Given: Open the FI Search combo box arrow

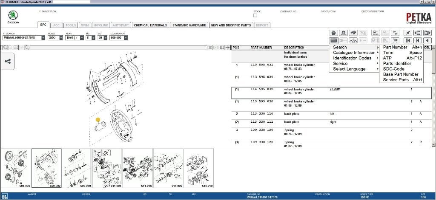Looking at the screenshot, I should [43, 38].
